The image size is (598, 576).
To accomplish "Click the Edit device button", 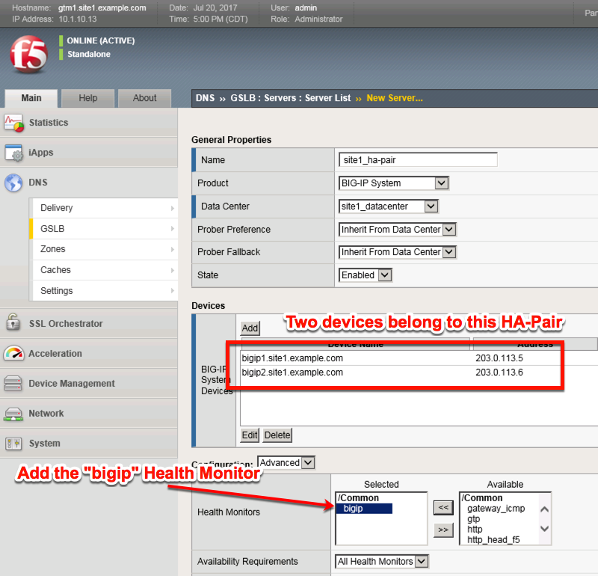I will (250, 435).
